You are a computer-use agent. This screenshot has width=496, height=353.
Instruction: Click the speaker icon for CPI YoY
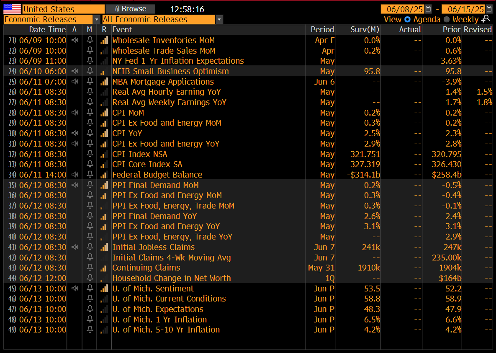tap(75, 133)
